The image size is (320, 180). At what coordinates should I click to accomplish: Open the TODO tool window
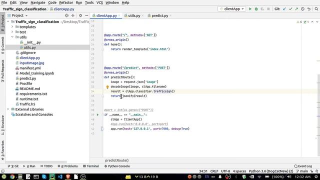click(x=46, y=166)
